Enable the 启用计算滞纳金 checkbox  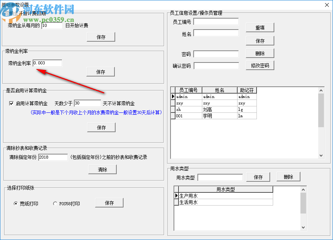(12, 103)
